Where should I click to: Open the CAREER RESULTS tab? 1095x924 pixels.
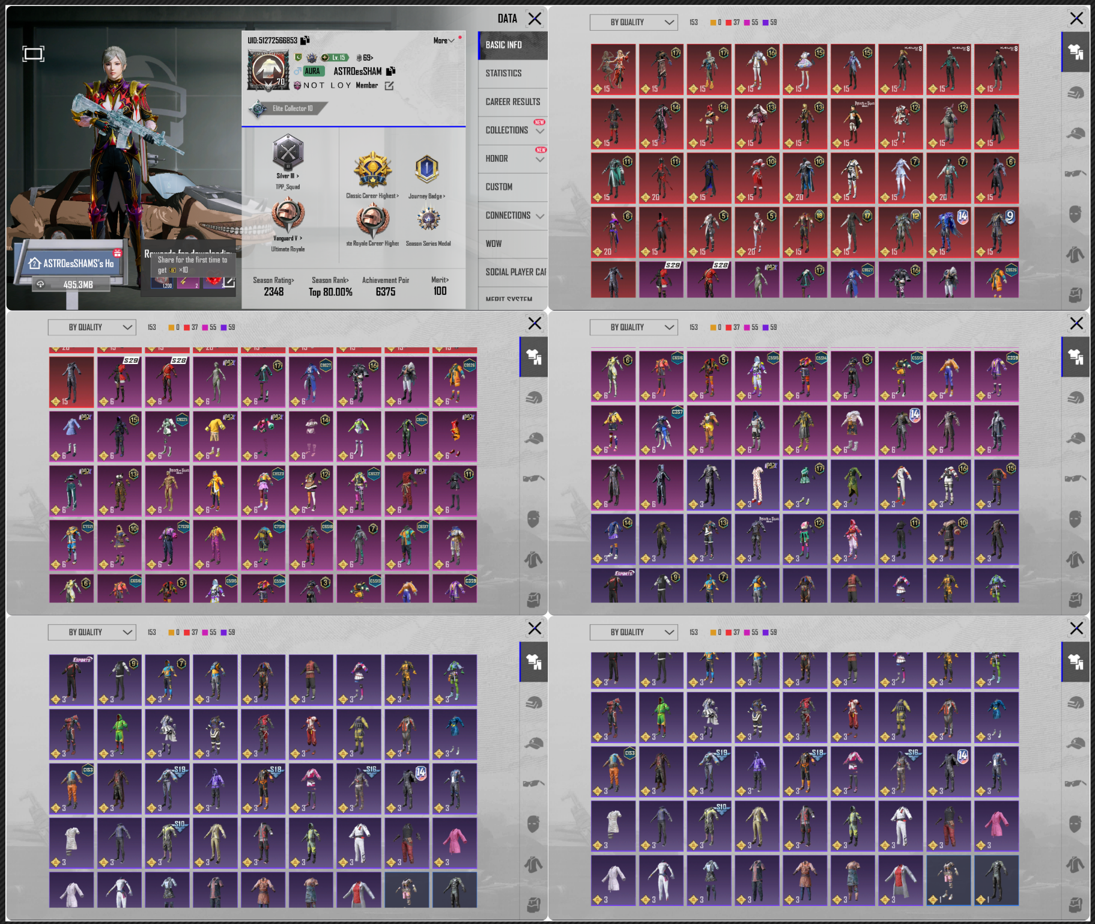point(512,102)
